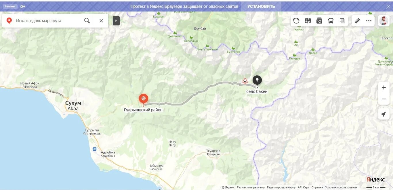Screen dimensions: 393x190
Task: Click the 'Домбай' map label
Action: tap(200, 28)
